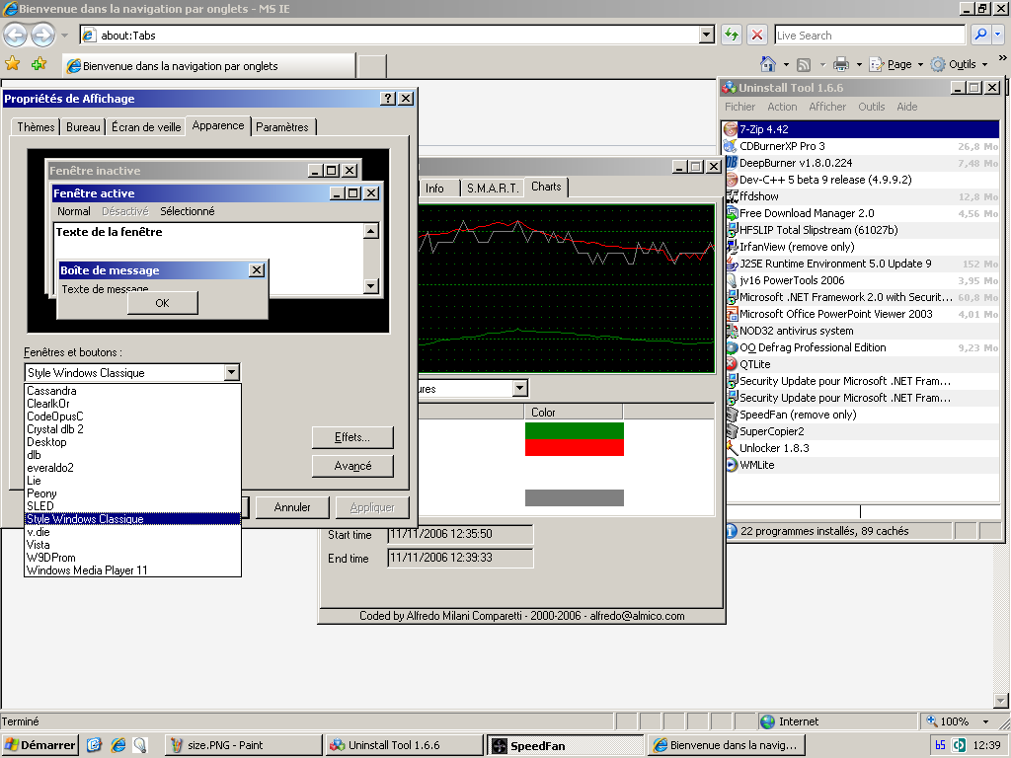Click the Live Search magnifier button
The width and height of the screenshot is (1011, 758).
(x=980, y=35)
